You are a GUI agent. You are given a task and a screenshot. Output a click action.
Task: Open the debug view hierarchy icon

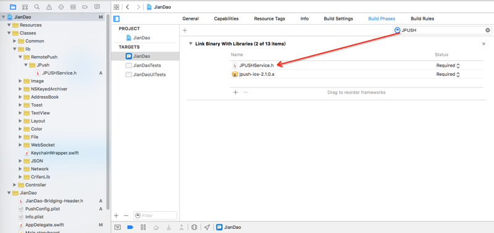[194, 227]
